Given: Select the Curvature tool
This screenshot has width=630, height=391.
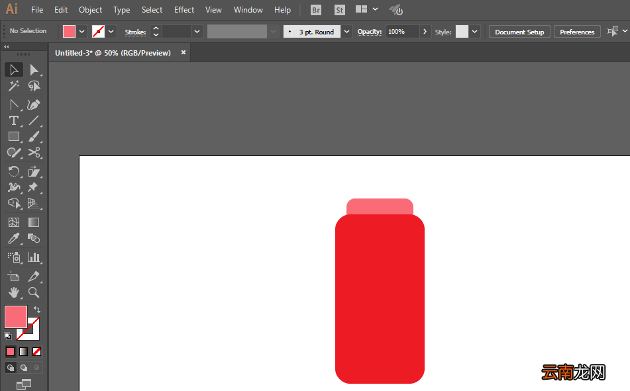Looking at the screenshot, I should pos(34,105).
